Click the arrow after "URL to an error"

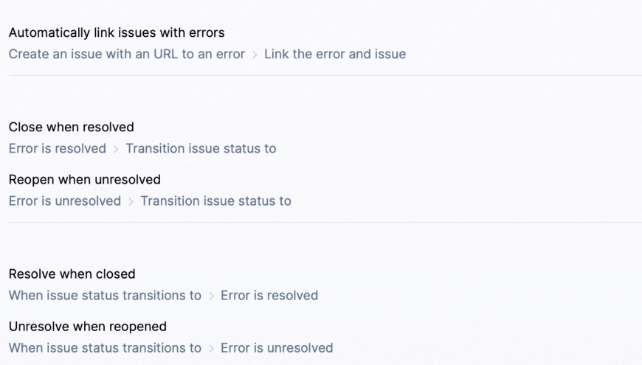(255, 55)
